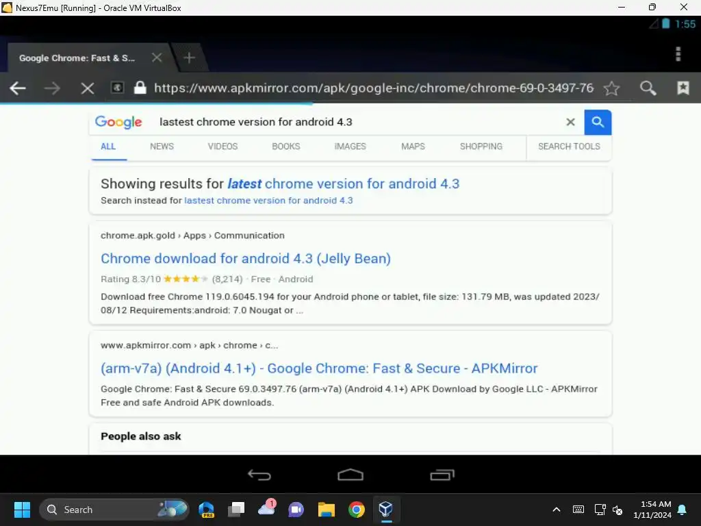Click the padlock security icon in address bar

140,87
